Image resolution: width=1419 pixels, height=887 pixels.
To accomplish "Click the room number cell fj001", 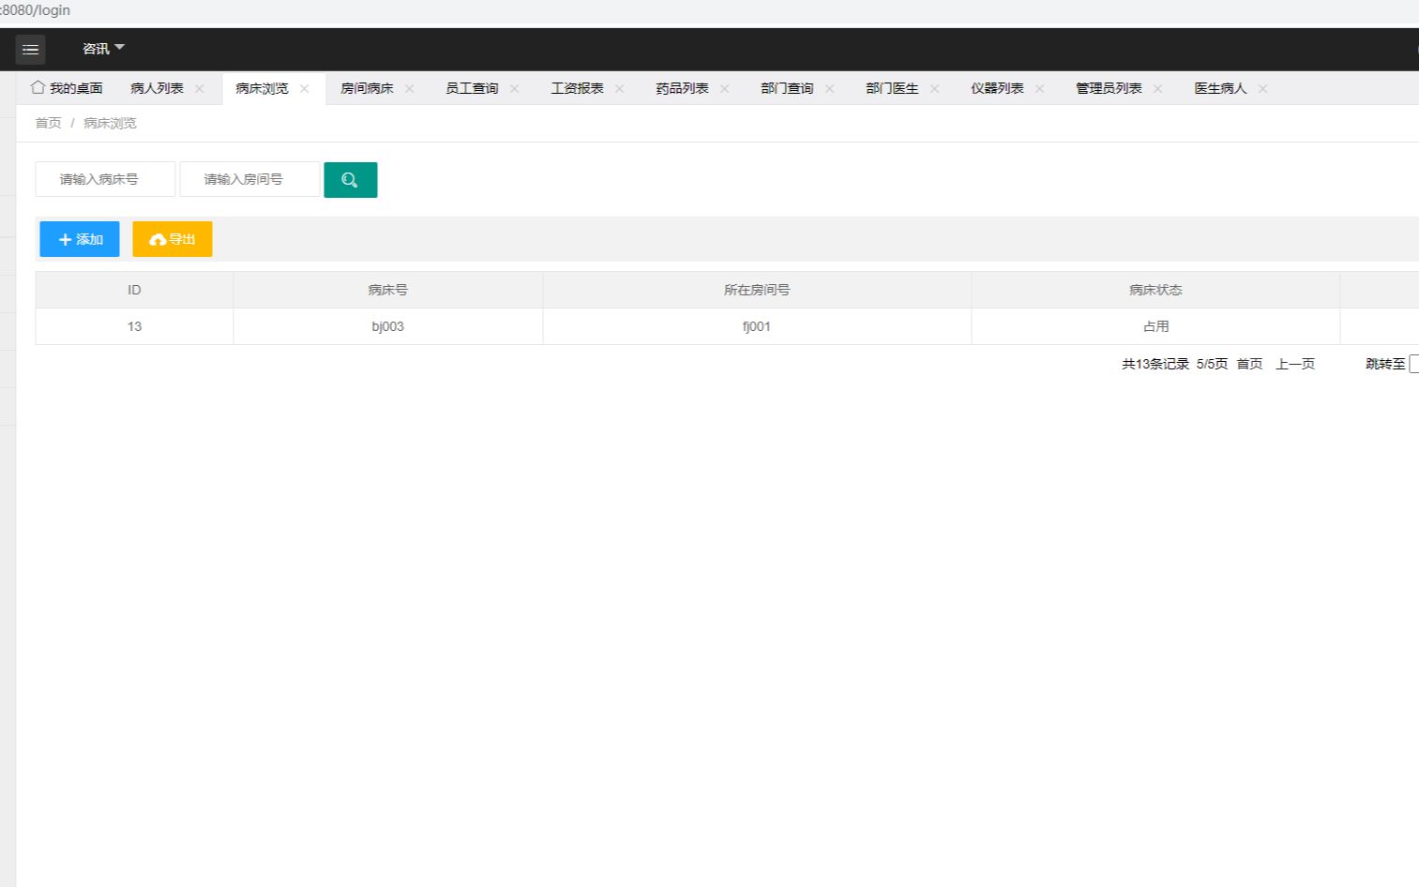I will [x=757, y=326].
